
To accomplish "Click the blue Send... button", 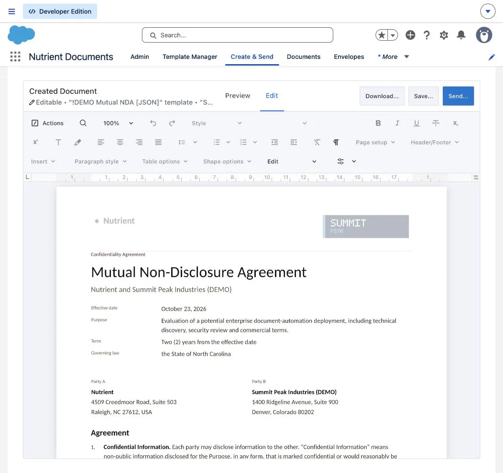I will point(458,96).
